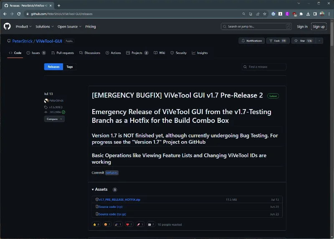The image size is (334, 239).
Task: Focus the Search or jump to field
Action: pos(256,27)
